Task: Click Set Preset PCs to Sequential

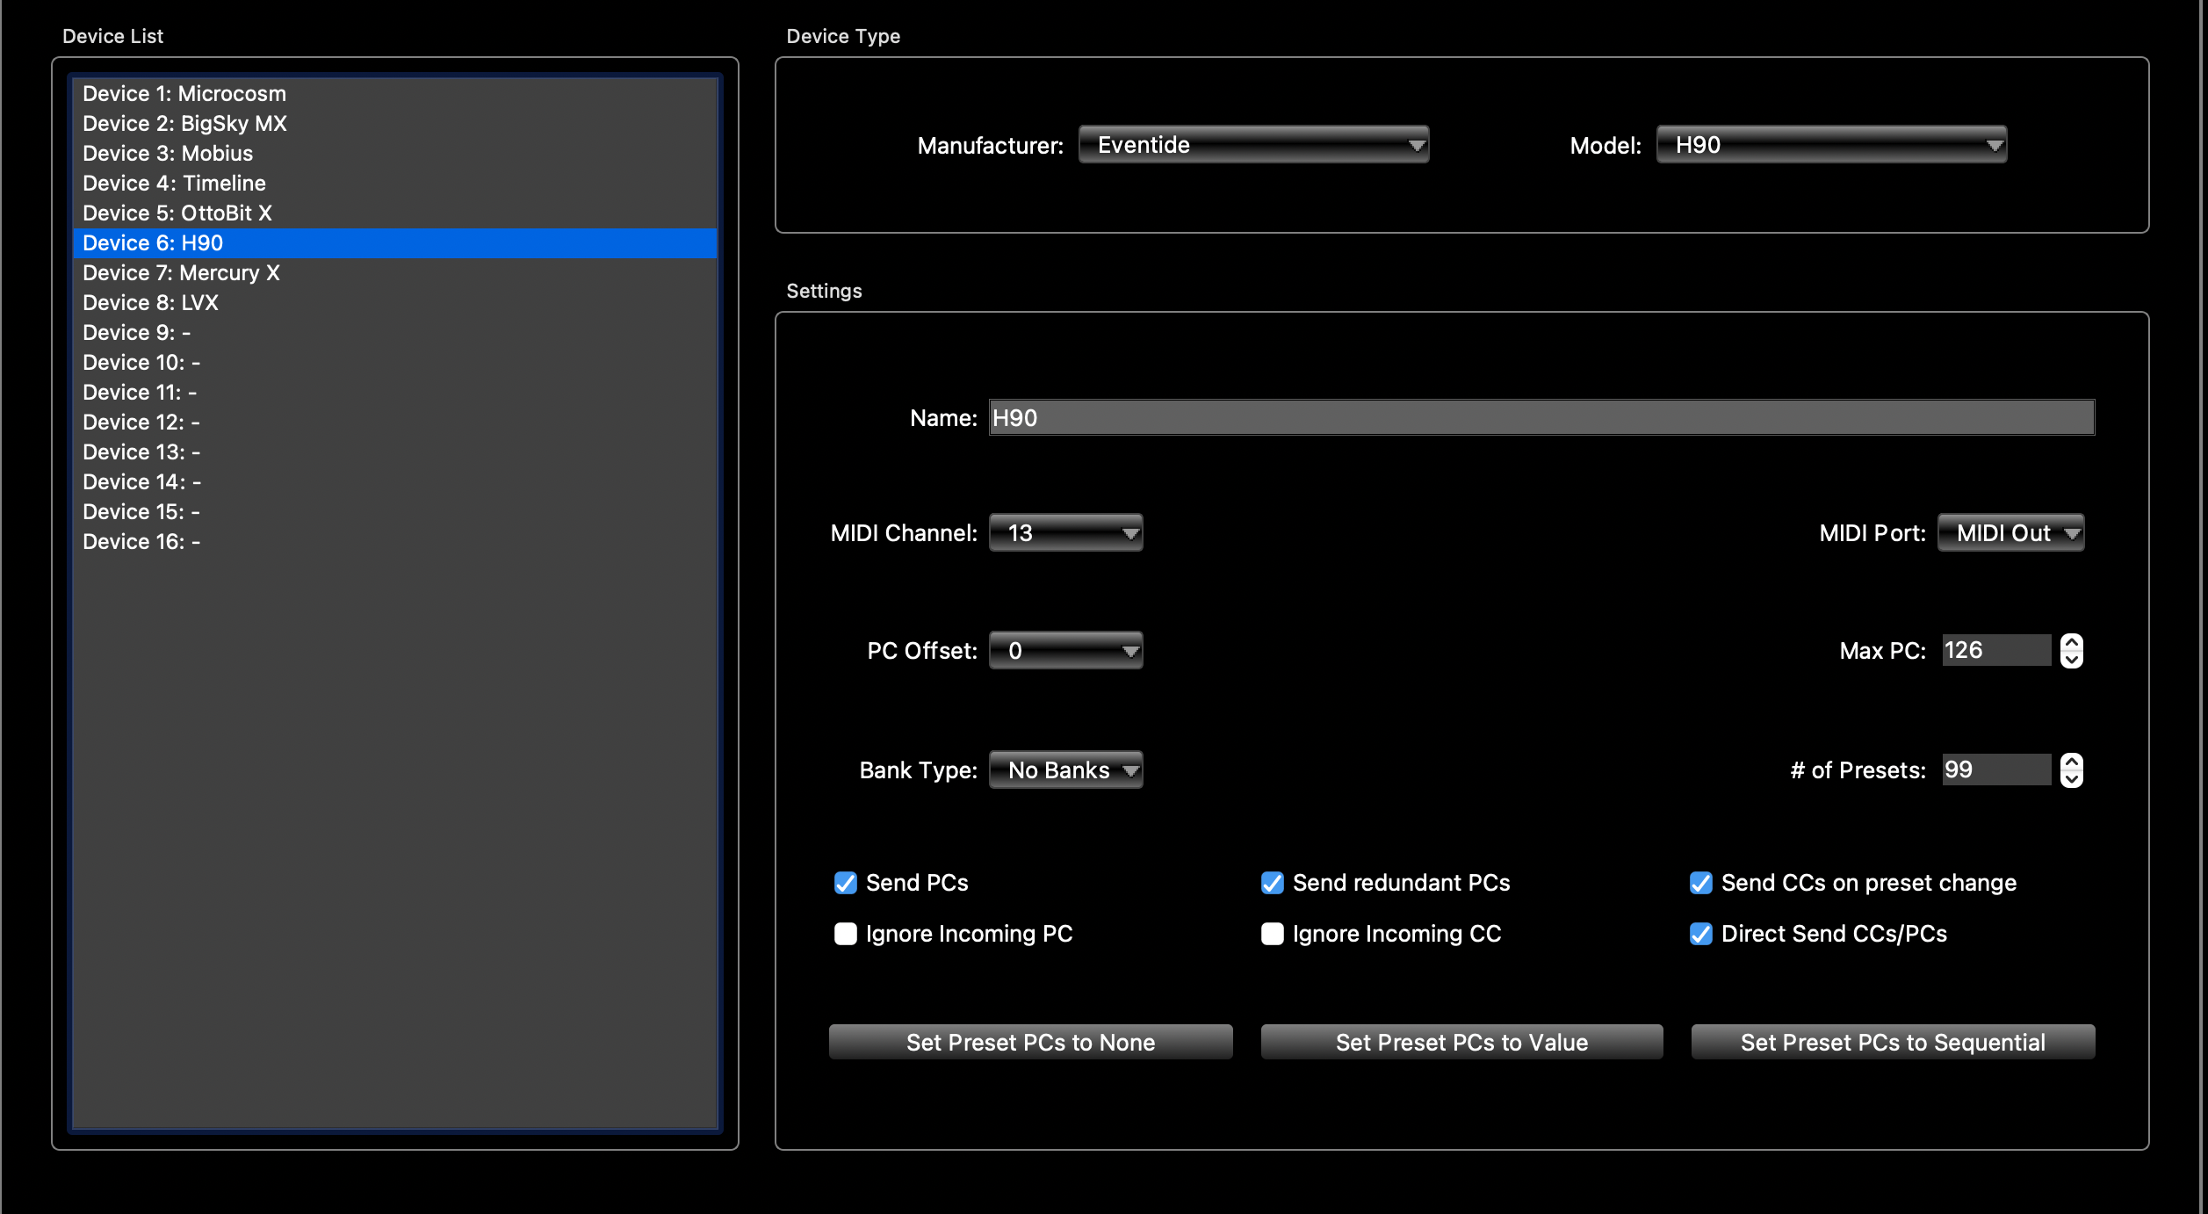Action: pyautogui.click(x=1893, y=1042)
